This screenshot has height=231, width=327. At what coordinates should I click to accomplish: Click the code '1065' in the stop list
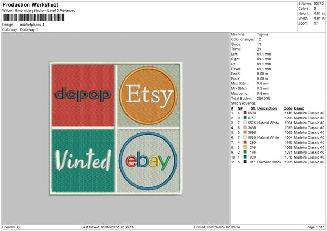288,132
